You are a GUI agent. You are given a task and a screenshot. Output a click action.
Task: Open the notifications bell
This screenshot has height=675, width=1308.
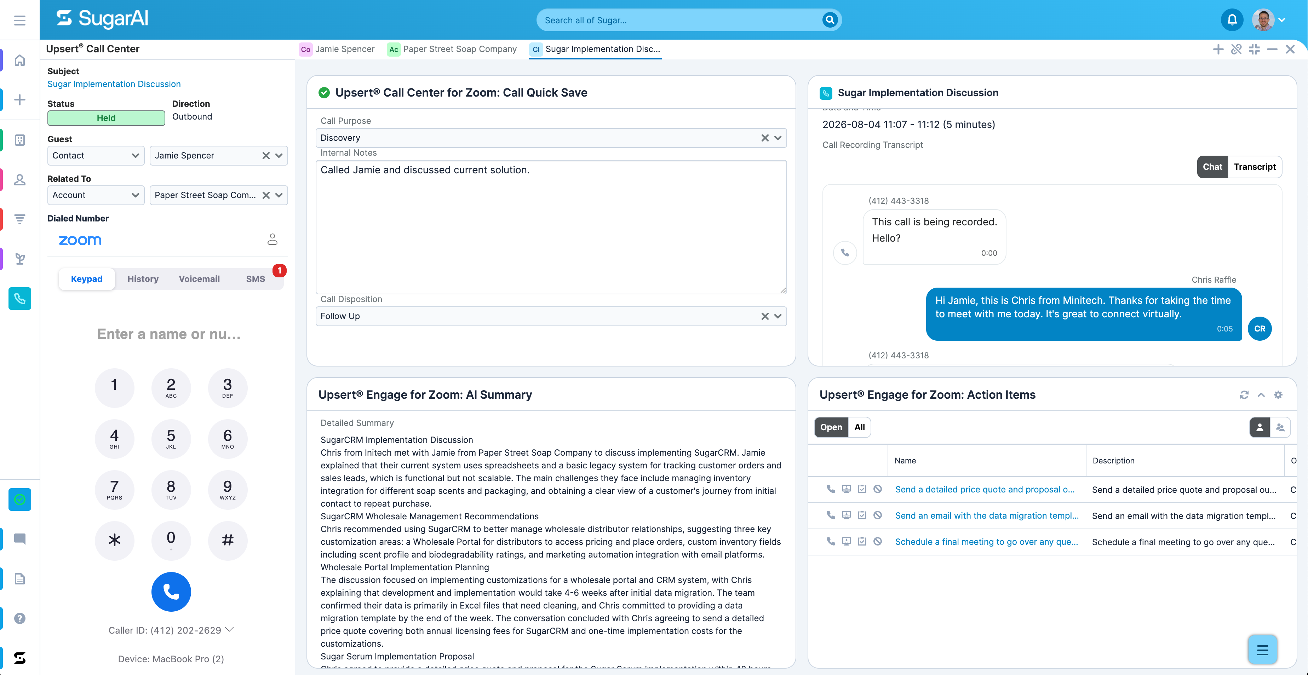pos(1232,20)
